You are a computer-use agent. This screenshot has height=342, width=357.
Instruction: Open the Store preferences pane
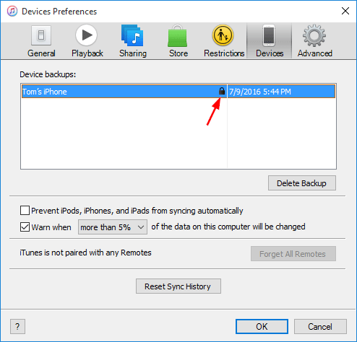178,41
